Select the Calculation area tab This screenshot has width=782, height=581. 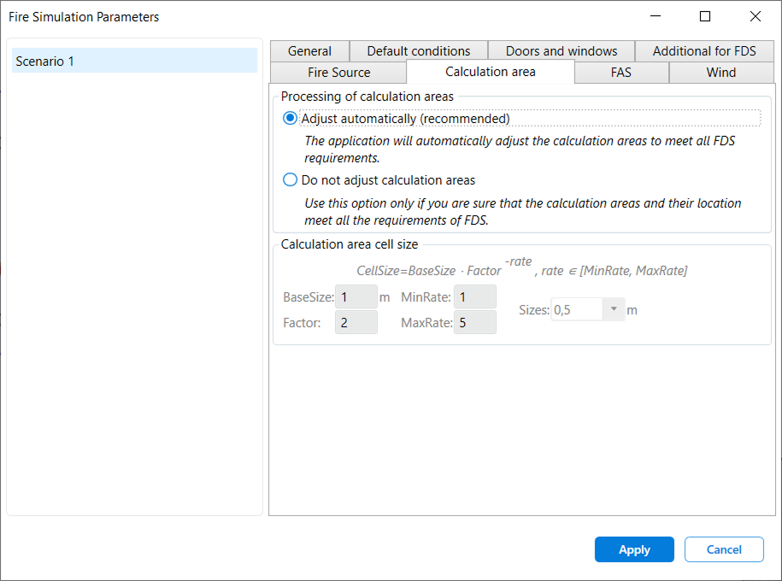pos(490,73)
